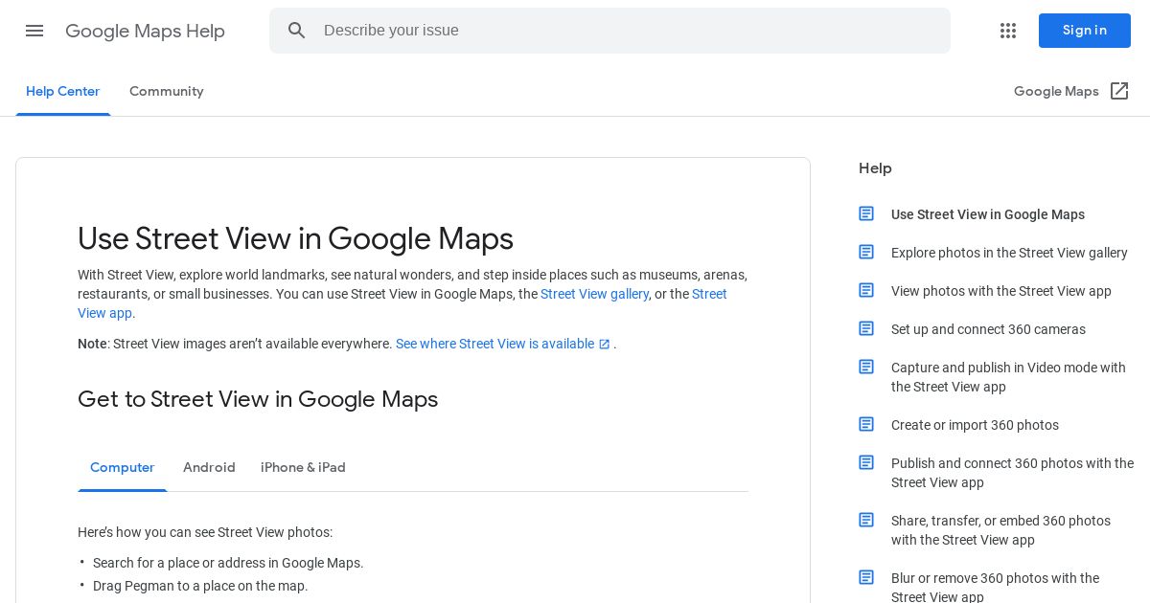Click the Use Street View in Google Maps heading
This screenshot has width=1150, height=603.
click(295, 238)
